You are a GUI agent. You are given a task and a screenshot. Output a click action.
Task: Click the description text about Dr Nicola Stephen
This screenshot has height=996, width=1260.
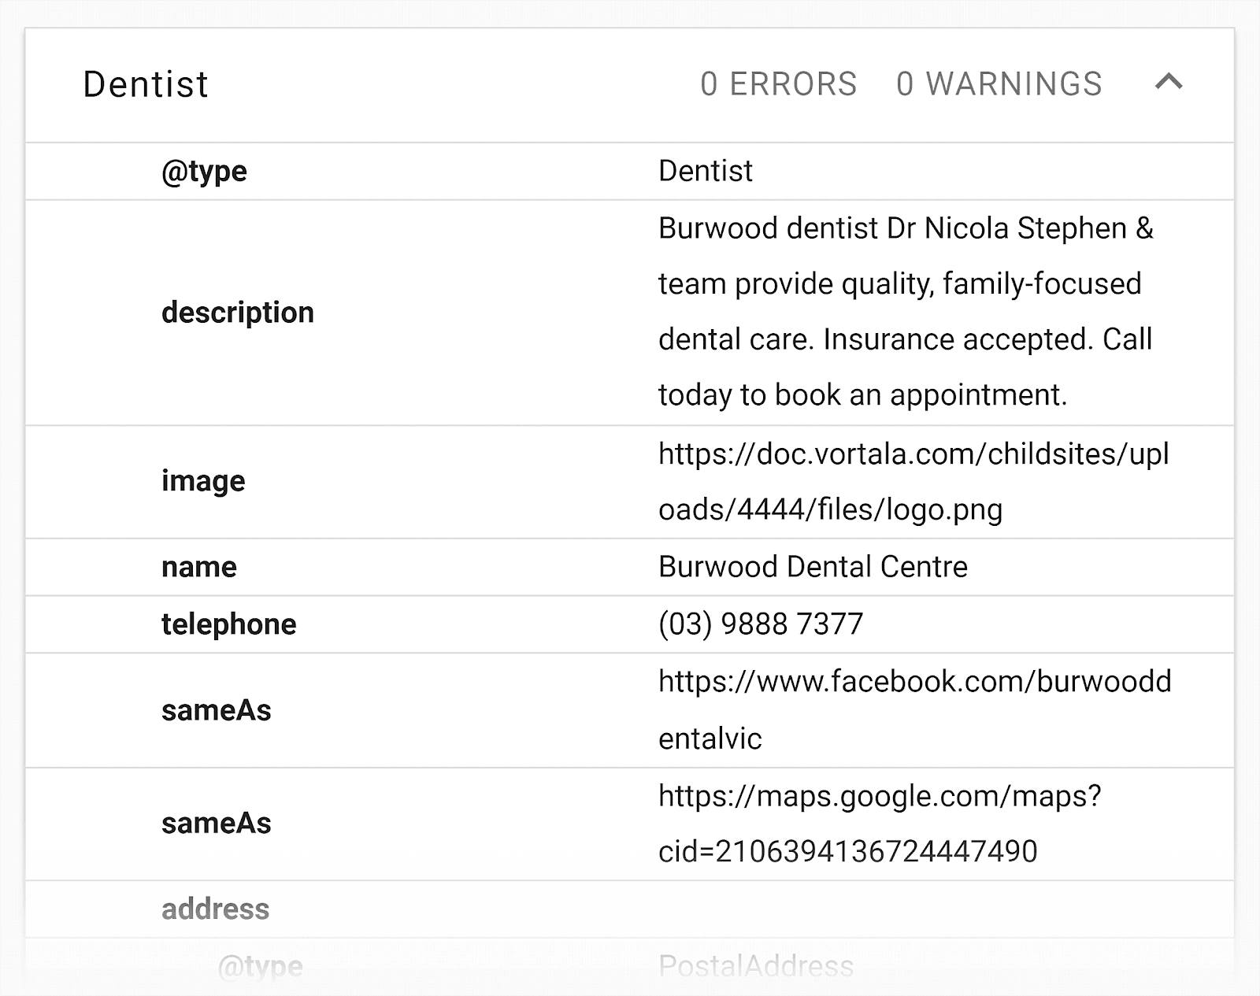[x=904, y=312]
